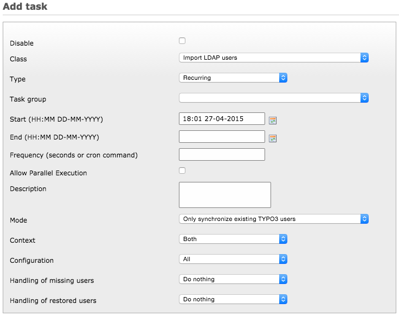Click the Frequency input field

[222, 155]
